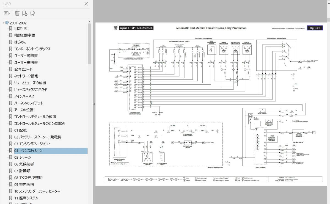Click the find current bookmark star icon
The image size is (330, 204).
point(32,13)
